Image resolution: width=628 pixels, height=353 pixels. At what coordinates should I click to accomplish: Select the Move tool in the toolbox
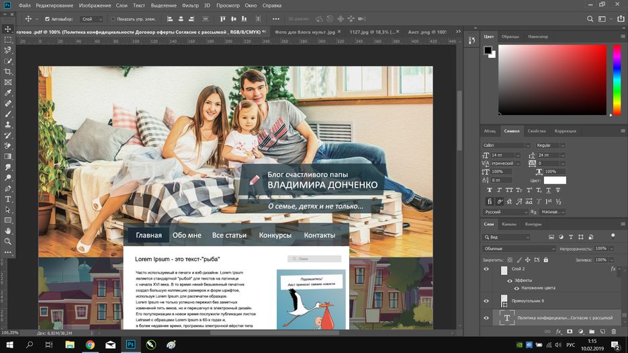tap(7, 29)
